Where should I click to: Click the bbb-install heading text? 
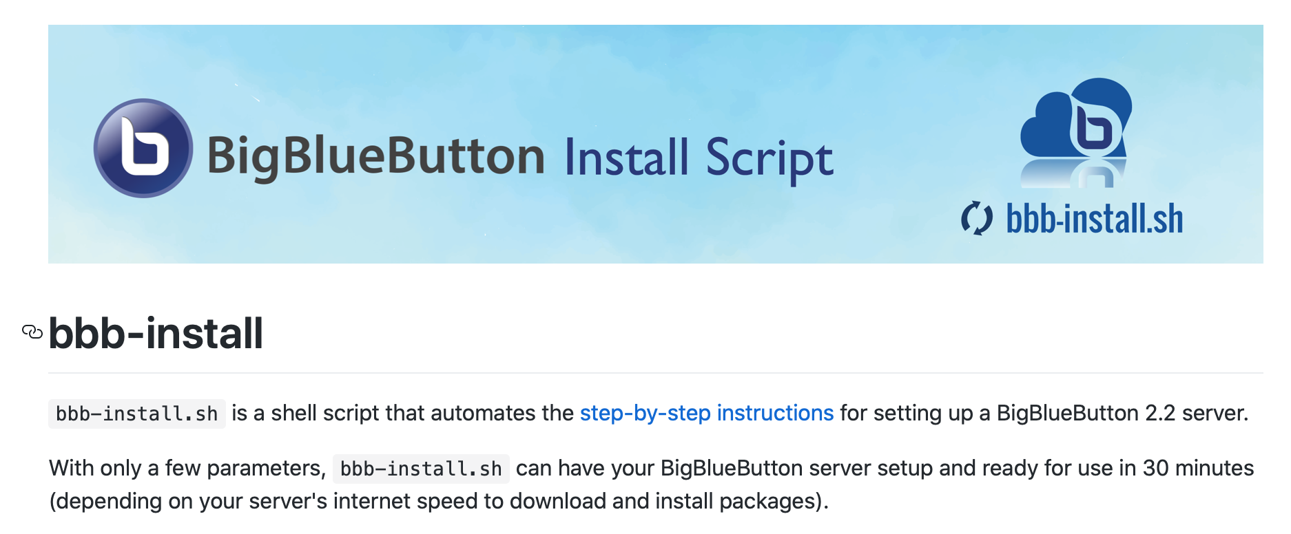click(x=156, y=334)
